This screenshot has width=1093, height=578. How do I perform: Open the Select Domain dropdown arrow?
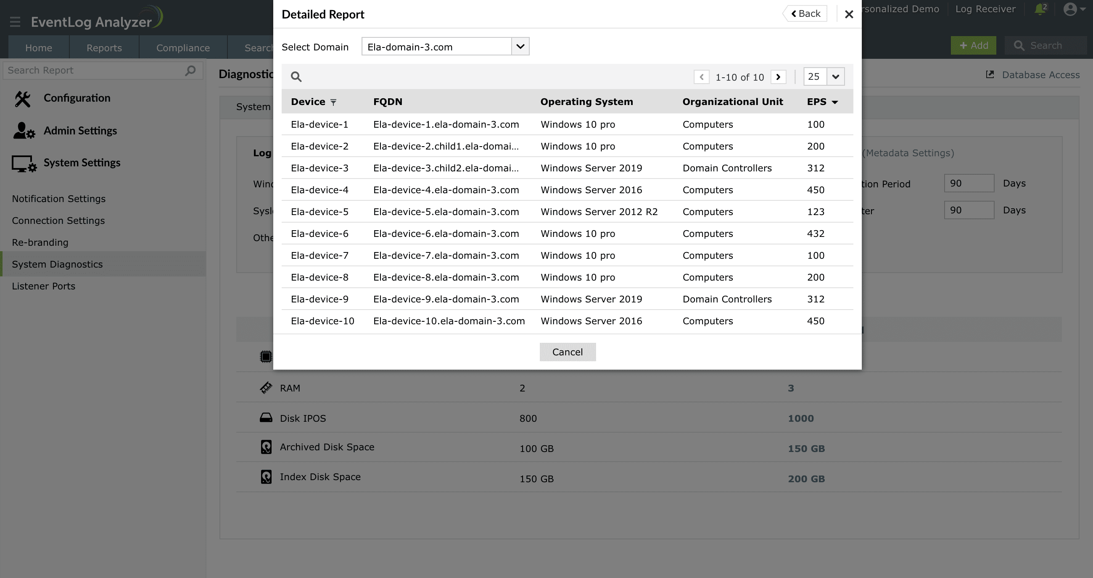coord(520,47)
